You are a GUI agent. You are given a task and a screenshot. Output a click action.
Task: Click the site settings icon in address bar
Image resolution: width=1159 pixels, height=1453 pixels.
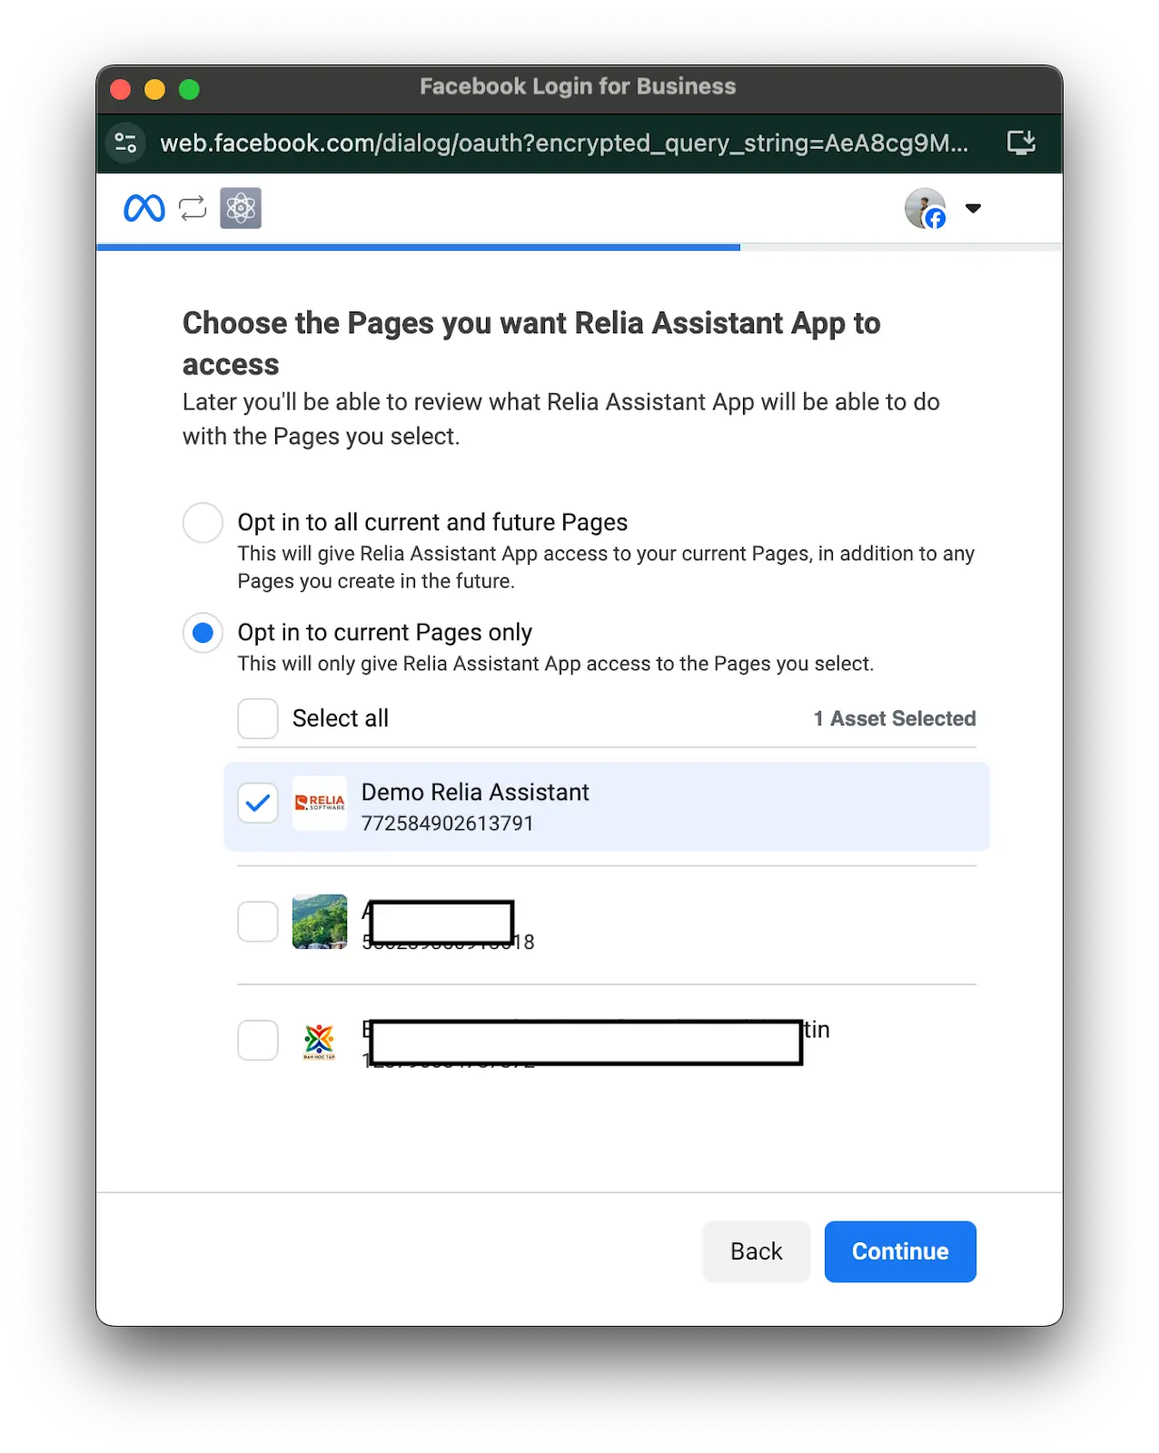[x=125, y=143]
